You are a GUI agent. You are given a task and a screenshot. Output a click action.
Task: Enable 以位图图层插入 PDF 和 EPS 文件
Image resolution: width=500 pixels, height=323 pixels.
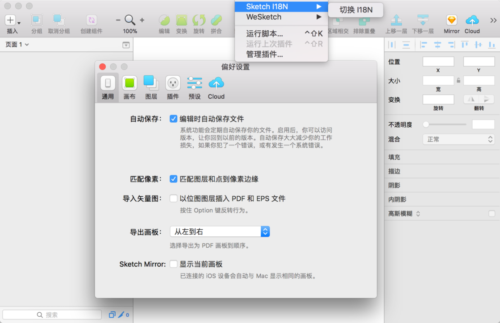pyautogui.click(x=174, y=199)
